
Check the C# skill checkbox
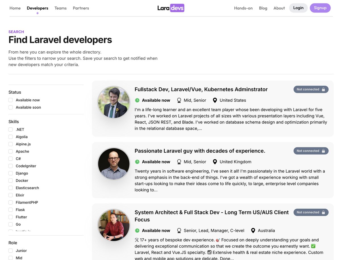point(11,159)
